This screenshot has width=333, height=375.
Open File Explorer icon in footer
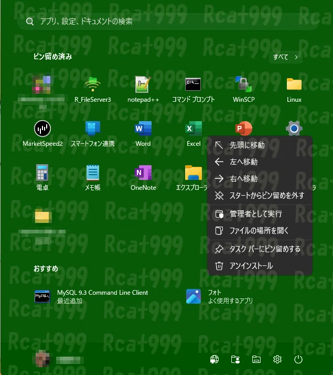tap(256, 359)
